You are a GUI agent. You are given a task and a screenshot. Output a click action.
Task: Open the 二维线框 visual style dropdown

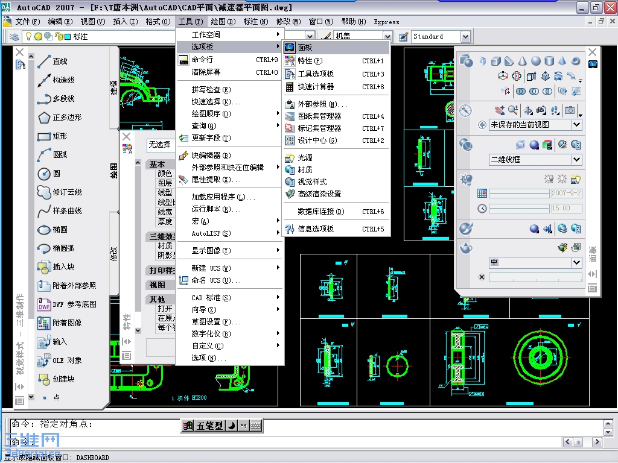(576, 159)
